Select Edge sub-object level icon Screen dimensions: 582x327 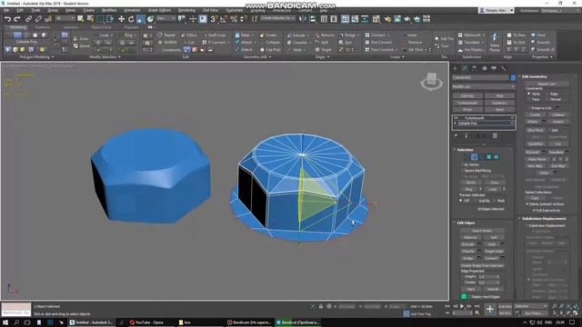(x=475, y=157)
